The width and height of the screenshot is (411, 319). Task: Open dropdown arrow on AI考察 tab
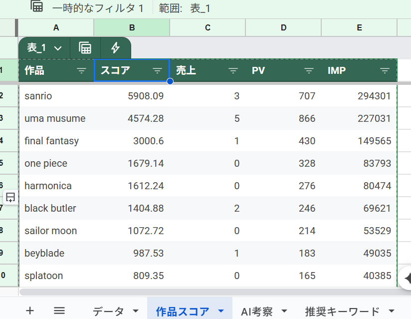tap(284, 311)
